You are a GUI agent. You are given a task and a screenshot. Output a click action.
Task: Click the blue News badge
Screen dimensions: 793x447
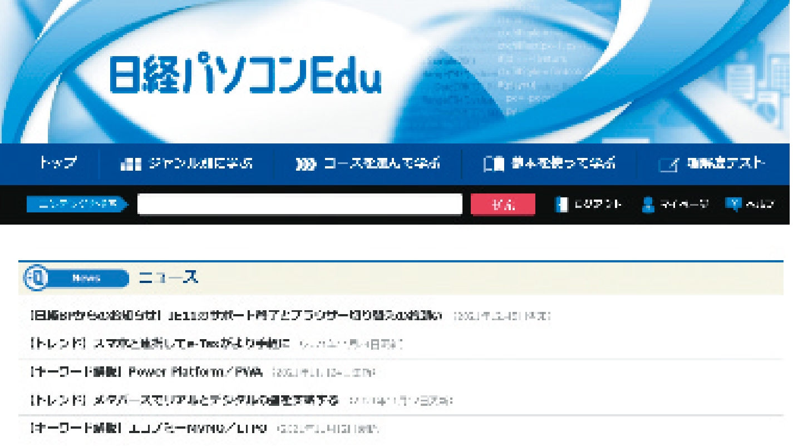coord(86,279)
